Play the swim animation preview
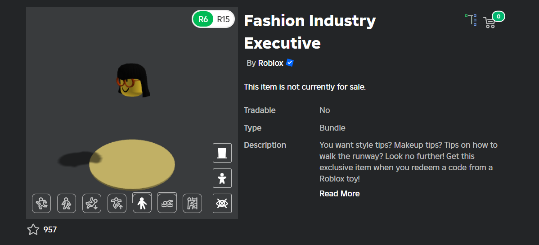The height and width of the screenshot is (245, 539). [x=167, y=204]
